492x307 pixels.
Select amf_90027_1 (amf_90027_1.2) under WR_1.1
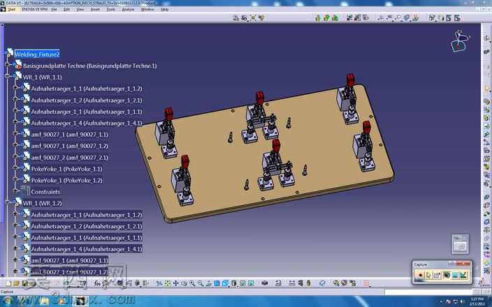point(70,146)
